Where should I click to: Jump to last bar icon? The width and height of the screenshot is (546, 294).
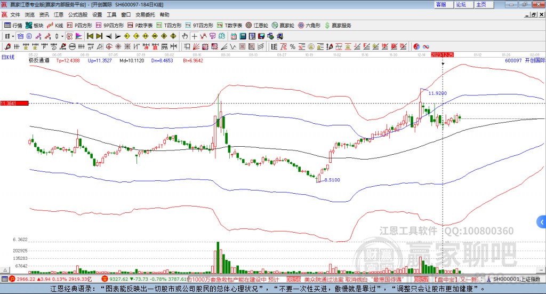[x=99, y=36]
